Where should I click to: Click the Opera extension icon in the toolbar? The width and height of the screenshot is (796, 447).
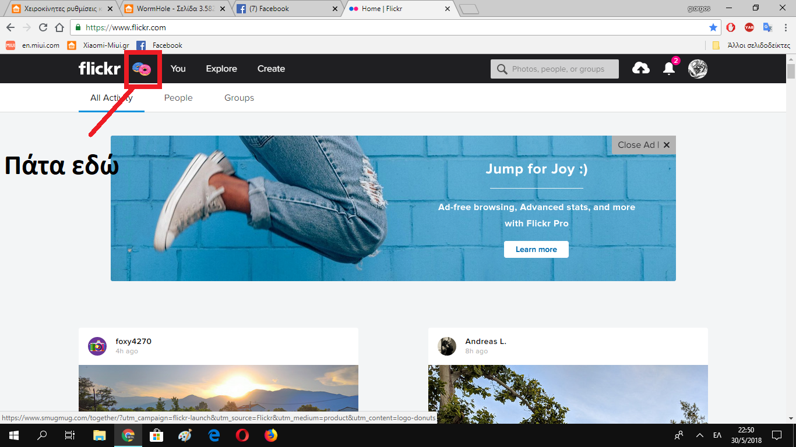click(731, 27)
